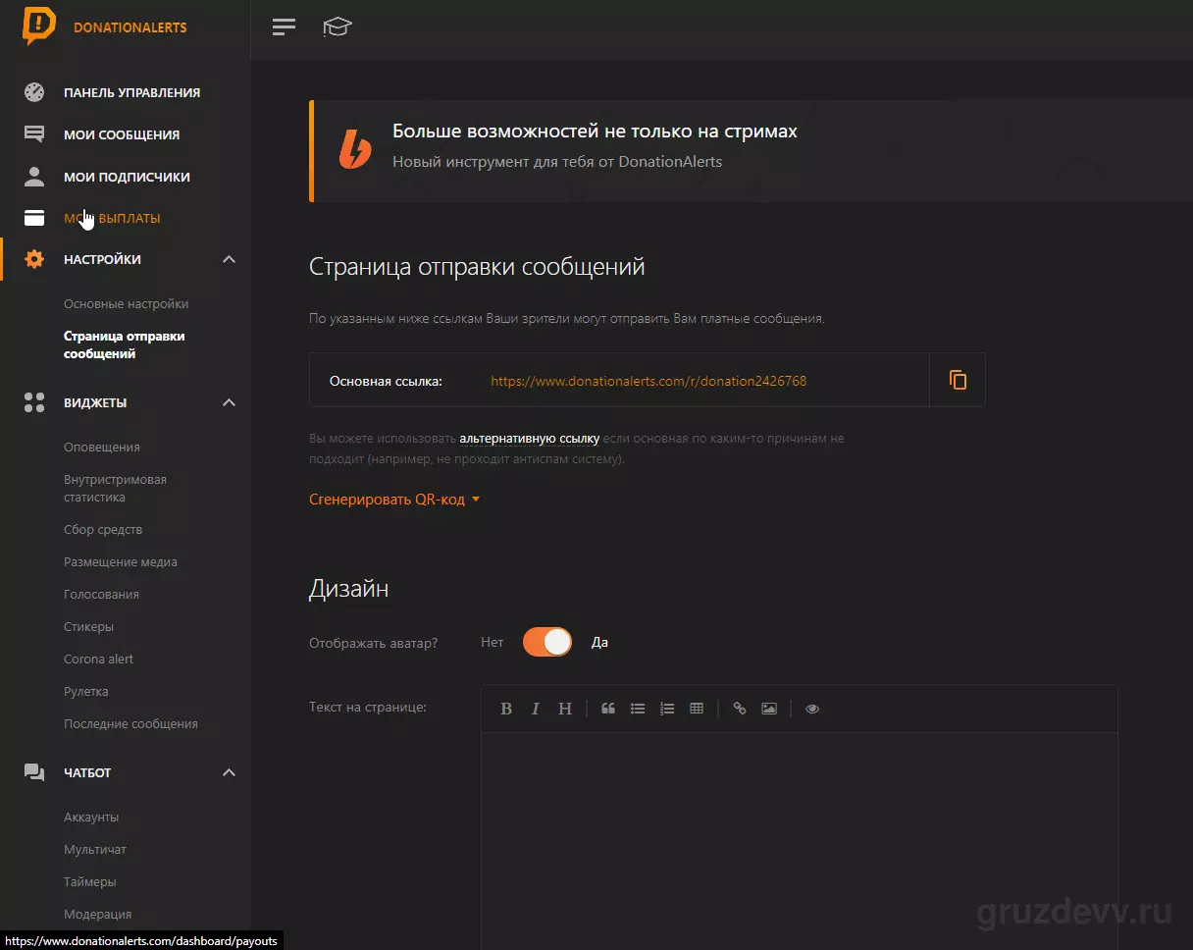Click the orange lightning banner icon
Image resolution: width=1193 pixels, height=950 pixels.
click(x=355, y=149)
